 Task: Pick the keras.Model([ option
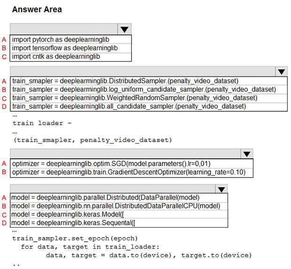click(x=119, y=215)
